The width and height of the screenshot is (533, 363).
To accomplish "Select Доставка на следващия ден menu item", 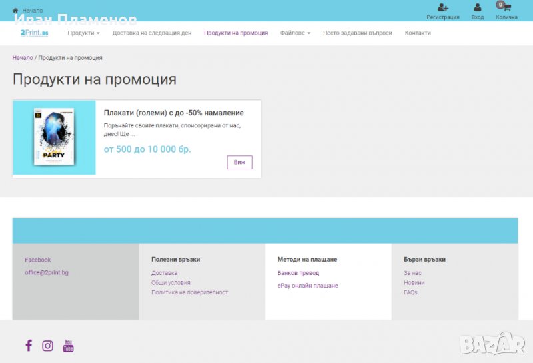I will point(151,33).
